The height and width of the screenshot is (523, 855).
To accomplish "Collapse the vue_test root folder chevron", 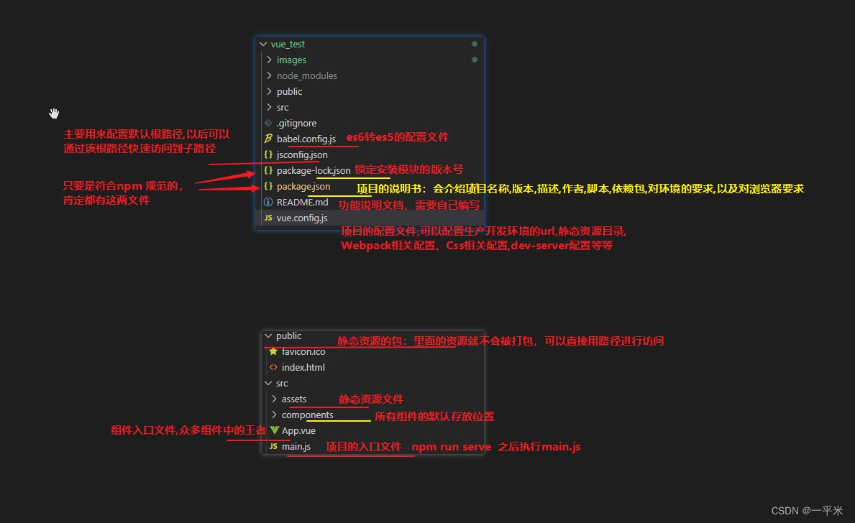I will coord(263,44).
